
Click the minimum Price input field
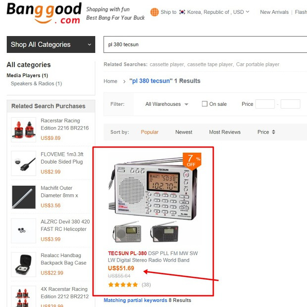265,104
